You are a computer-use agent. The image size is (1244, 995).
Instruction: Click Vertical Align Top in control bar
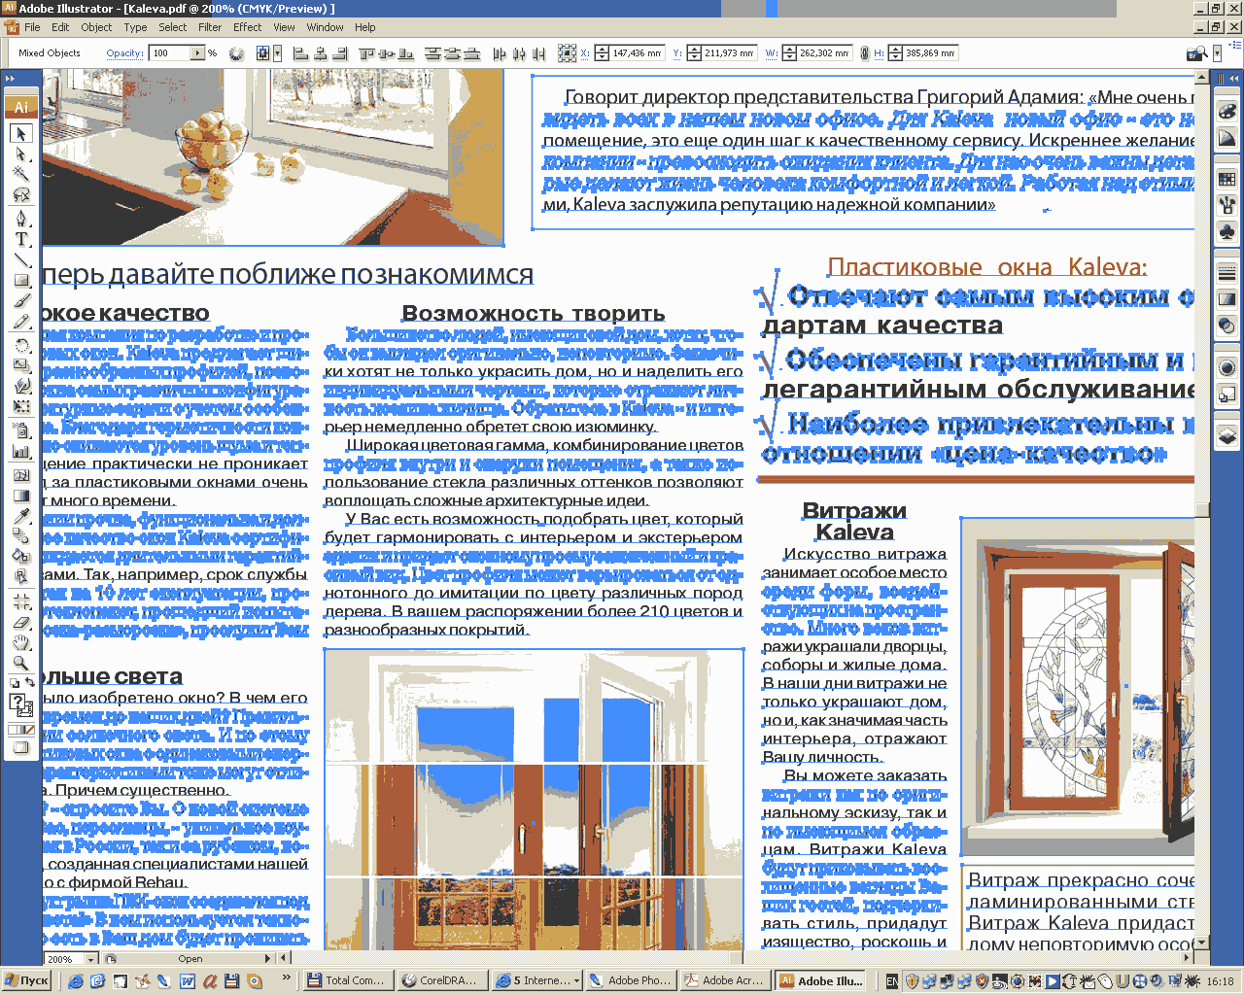click(367, 53)
